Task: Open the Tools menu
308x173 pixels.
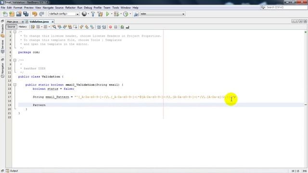Action: coord(115,8)
